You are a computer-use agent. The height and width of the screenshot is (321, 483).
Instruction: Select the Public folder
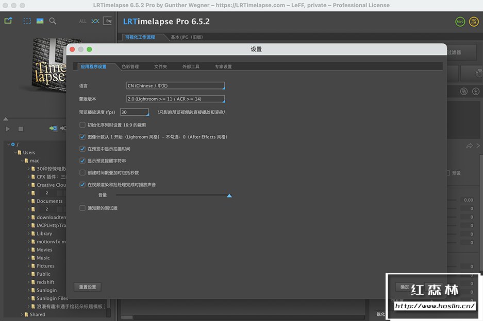click(43, 274)
